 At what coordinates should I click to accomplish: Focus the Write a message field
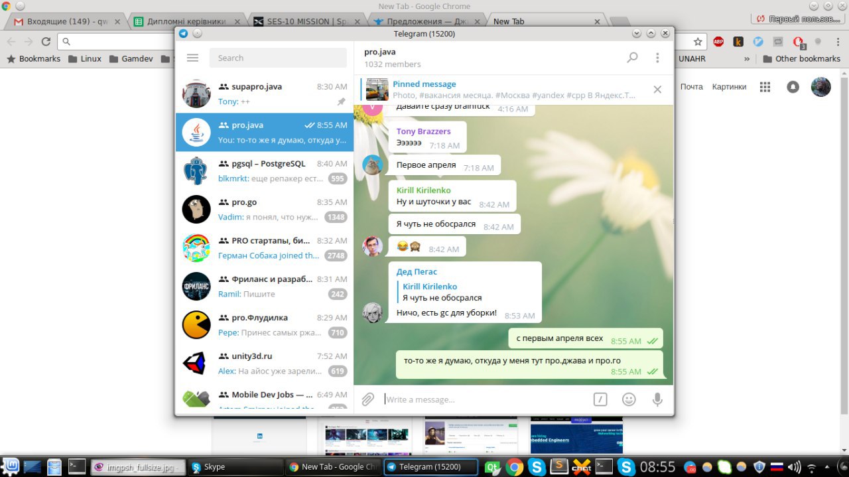tap(484, 399)
